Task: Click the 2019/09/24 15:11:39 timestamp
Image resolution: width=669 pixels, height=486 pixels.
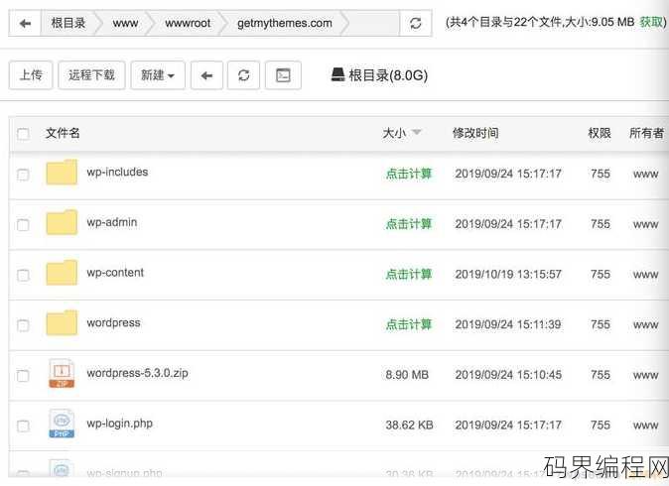Action: (x=508, y=325)
